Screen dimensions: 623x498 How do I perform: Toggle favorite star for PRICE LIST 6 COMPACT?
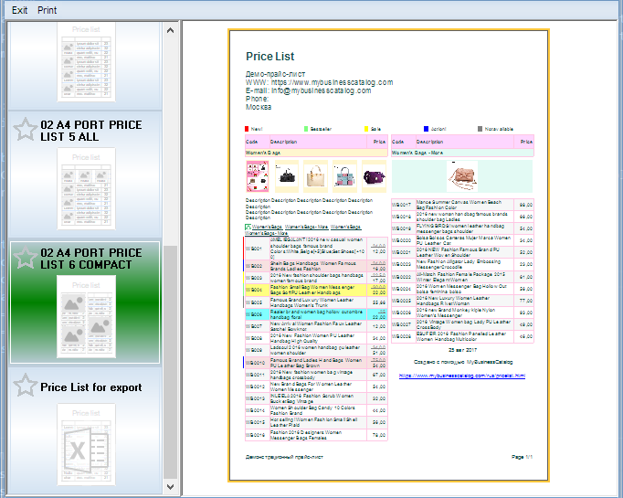click(x=25, y=258)
